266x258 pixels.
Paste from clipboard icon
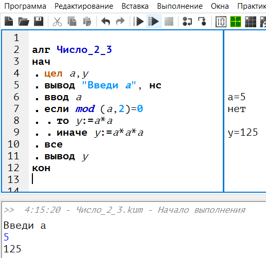87,22
